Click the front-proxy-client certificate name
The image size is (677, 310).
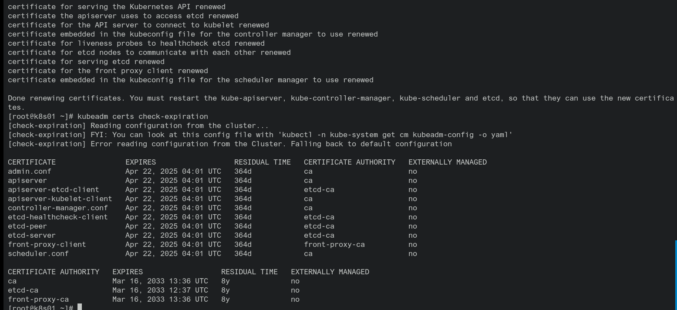47,245
